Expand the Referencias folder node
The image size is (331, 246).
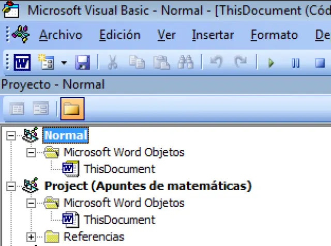point(31,237)
